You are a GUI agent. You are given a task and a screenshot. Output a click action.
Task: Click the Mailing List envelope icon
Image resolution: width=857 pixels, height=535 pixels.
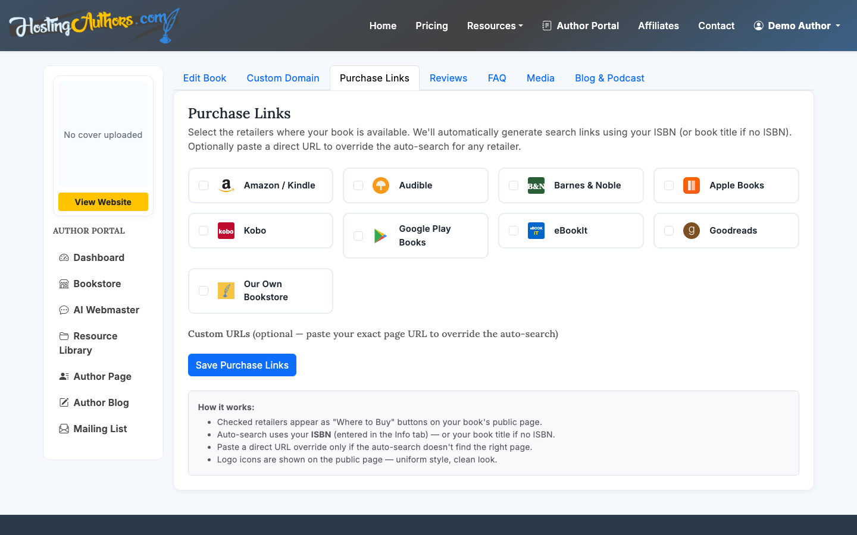click(64, 429)
